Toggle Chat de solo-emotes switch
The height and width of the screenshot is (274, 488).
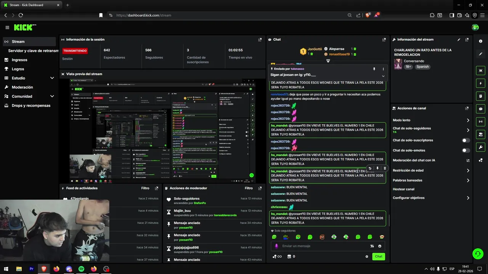tap(466, 150)
